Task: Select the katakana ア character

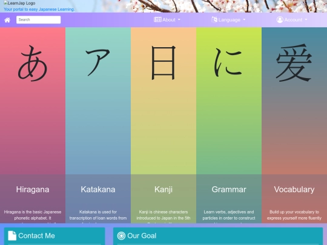Action: [x=98, y=62]
